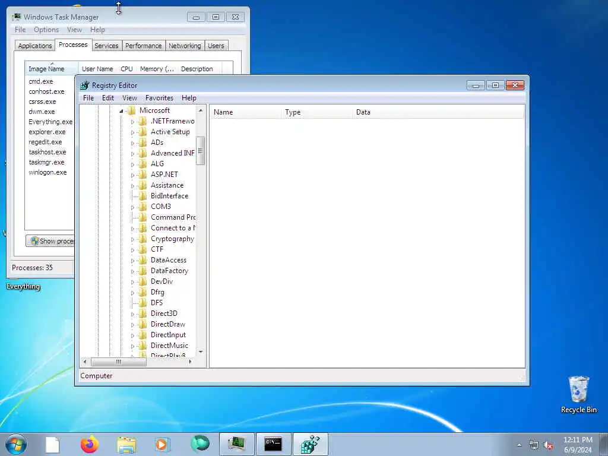Switch to Task Manager Networking tab
608x456 pixels.
coord(185,46)
